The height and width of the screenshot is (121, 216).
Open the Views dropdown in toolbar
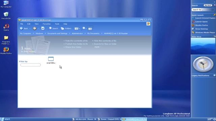point(77,29)
